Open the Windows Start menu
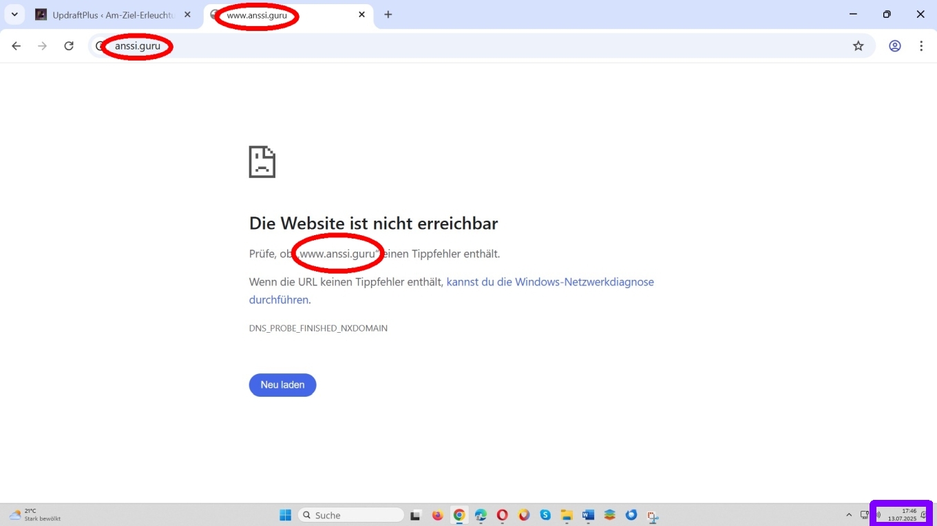The image size is (937, 526). coord(285,515)
